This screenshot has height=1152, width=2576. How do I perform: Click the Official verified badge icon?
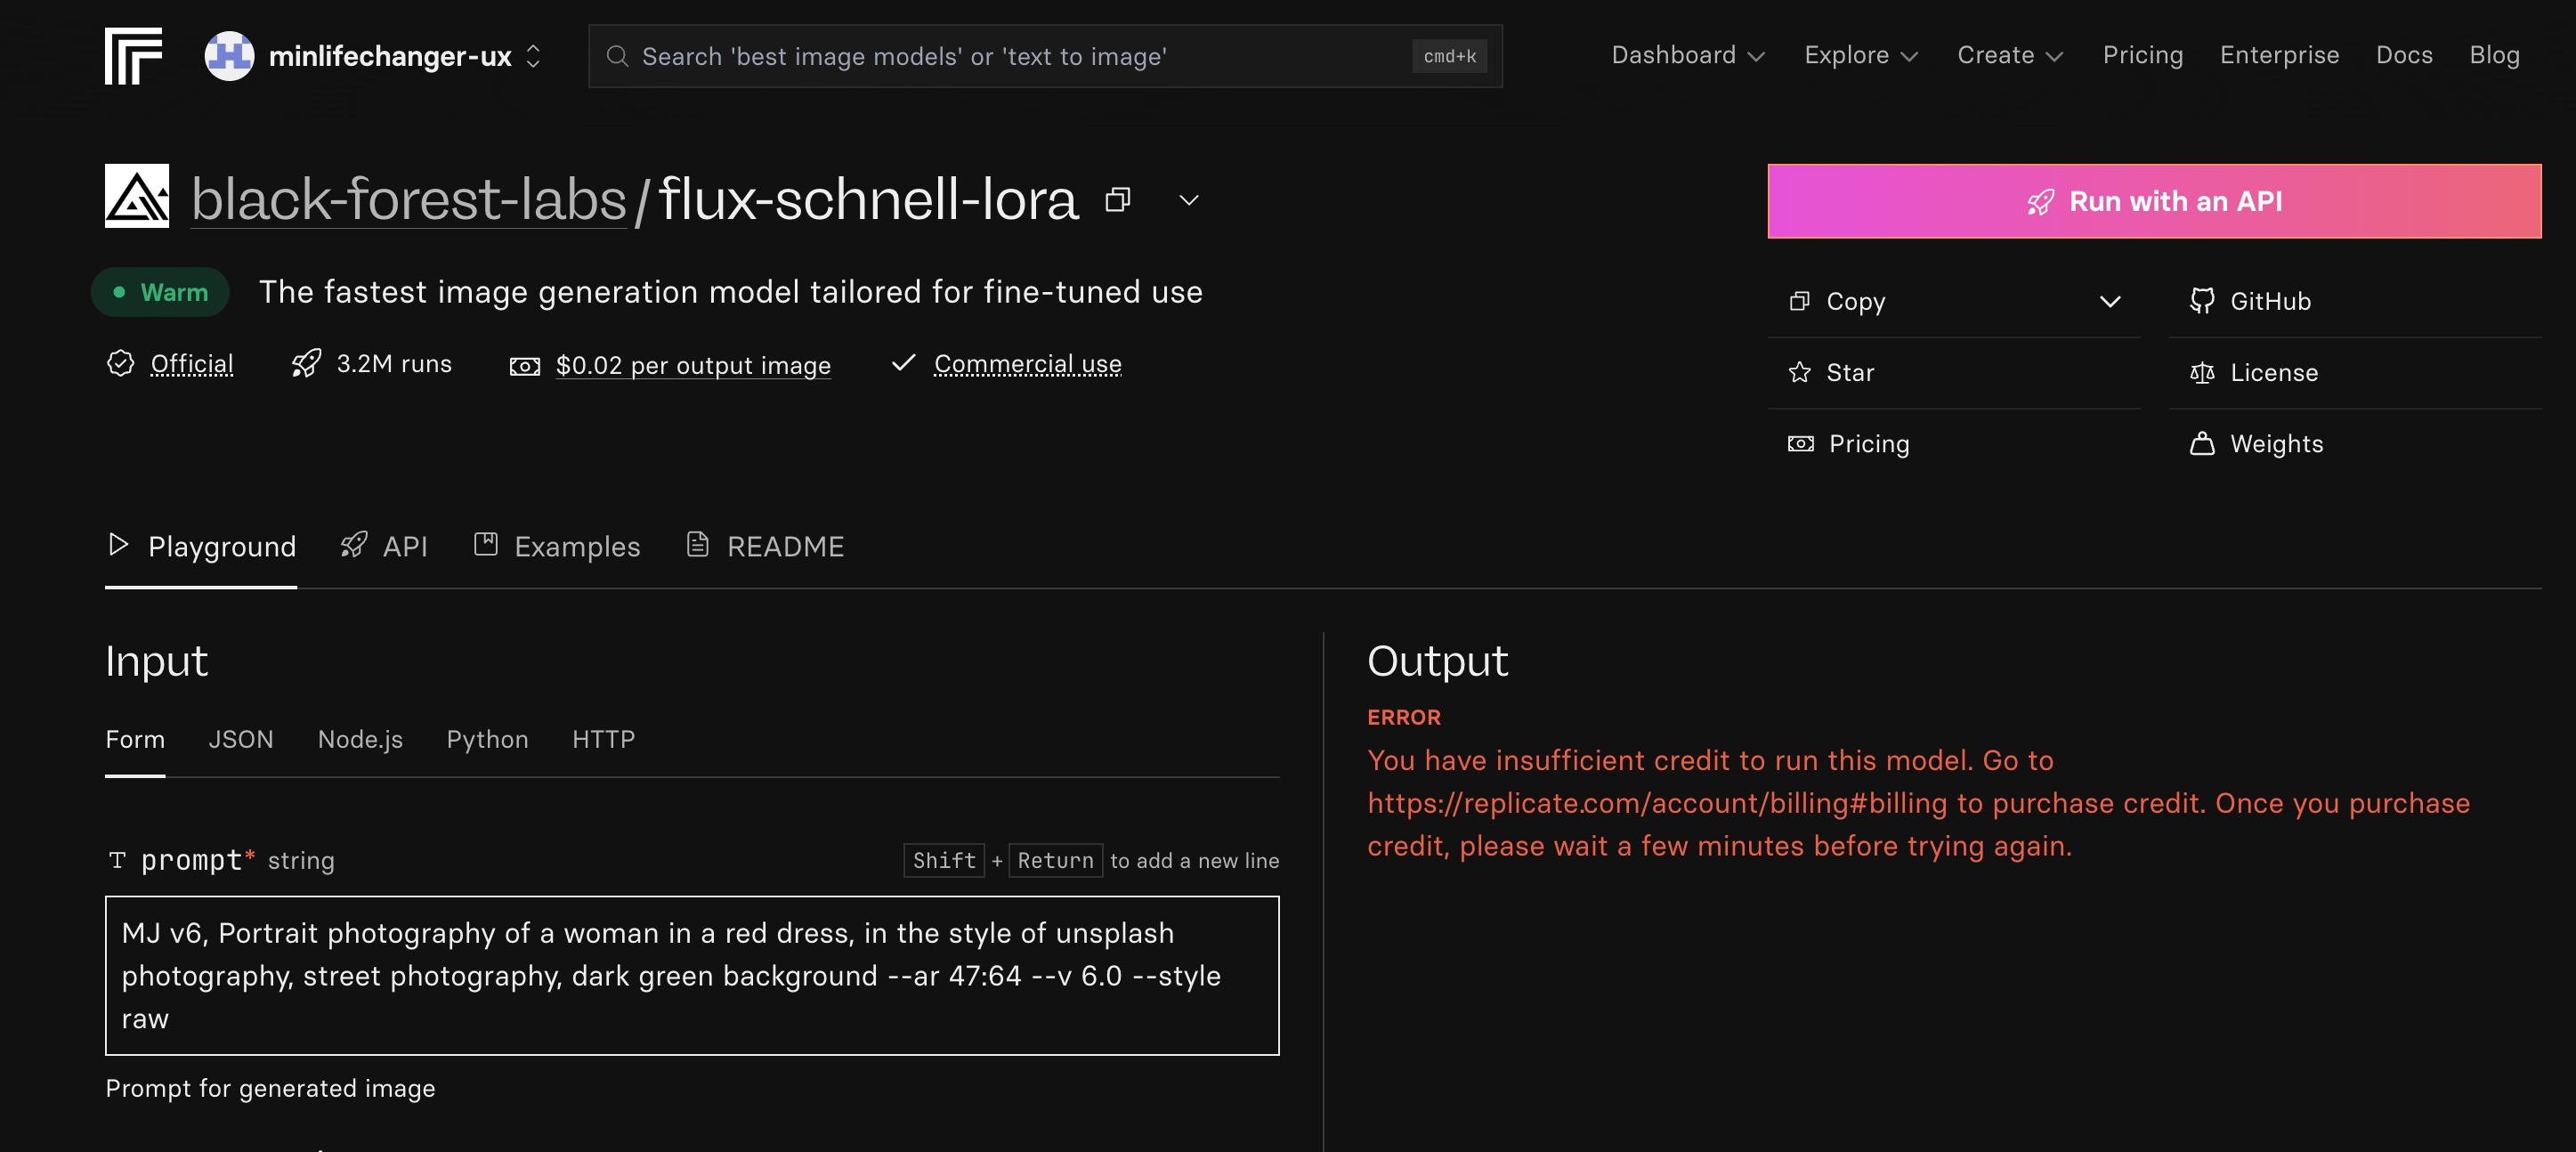click(x=120, y=363)
